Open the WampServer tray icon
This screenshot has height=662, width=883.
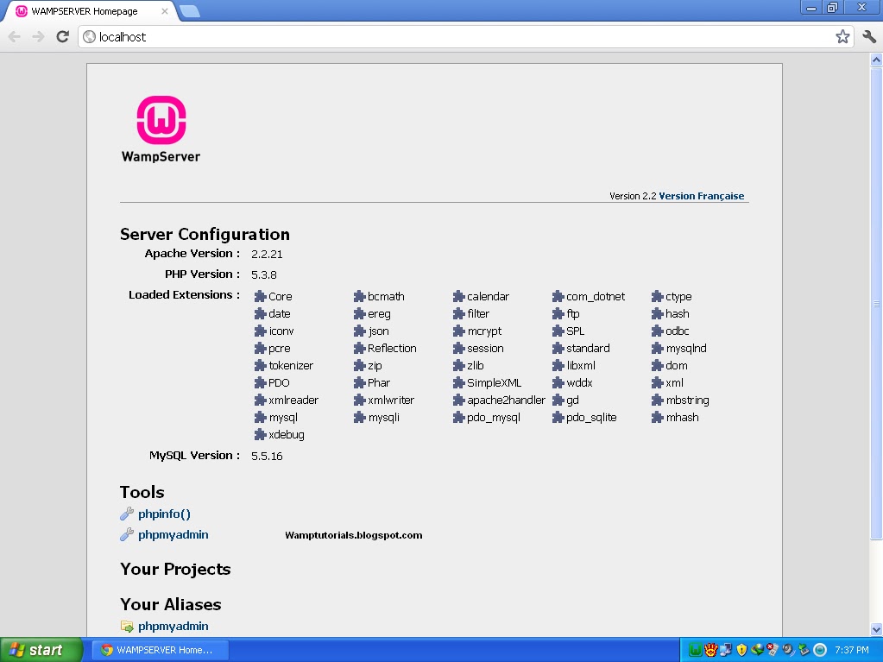coord(695,650)
